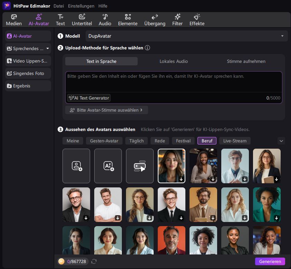Open the Übergang transitions panel
This screenshot has width=291, height=269.
tap(155, 20)
